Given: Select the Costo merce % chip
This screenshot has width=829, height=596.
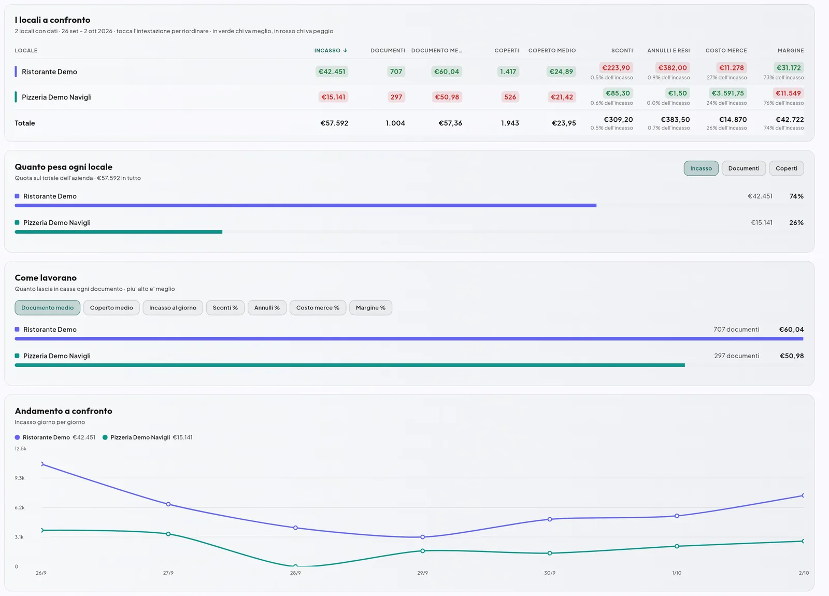Looking at the screenshot, I should [318, 308].
